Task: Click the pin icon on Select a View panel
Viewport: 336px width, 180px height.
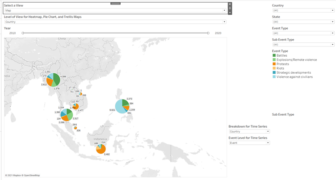Action: pos(230,8)
